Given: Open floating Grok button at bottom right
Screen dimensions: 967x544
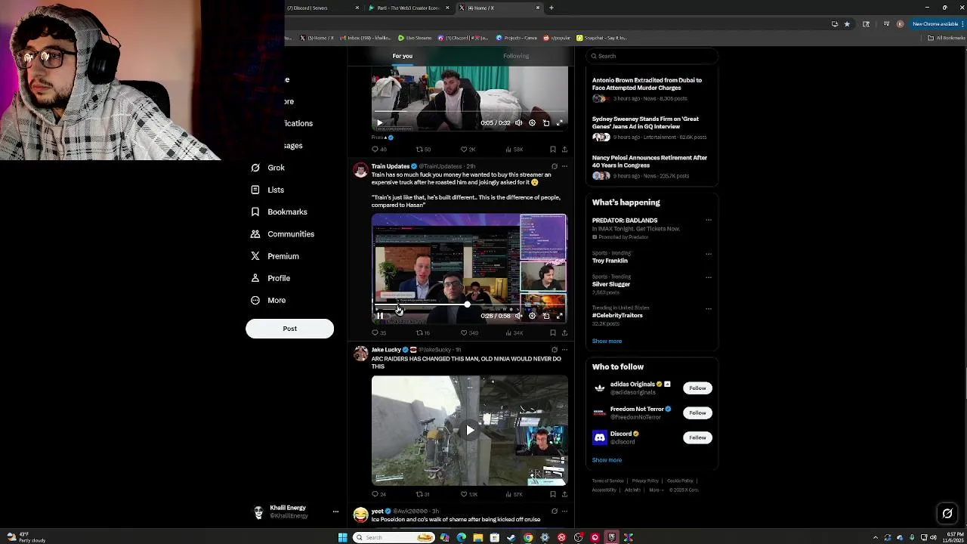Looking at the screenshot, I should [x=947, y=514].
